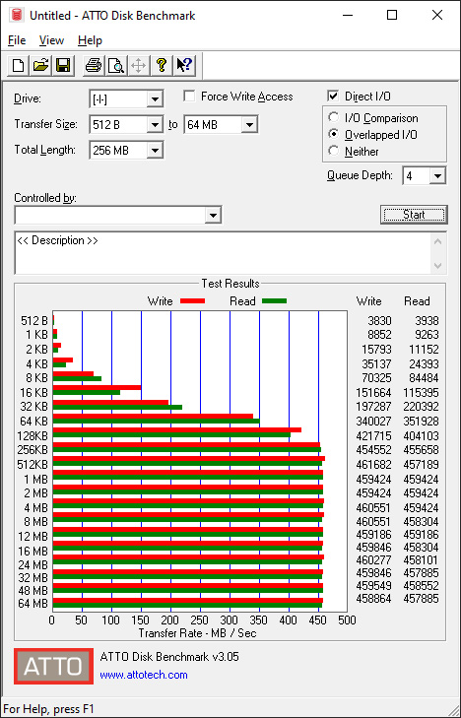Save results with the floppy disk icon

pyautogui.click(x=63, y=65)
